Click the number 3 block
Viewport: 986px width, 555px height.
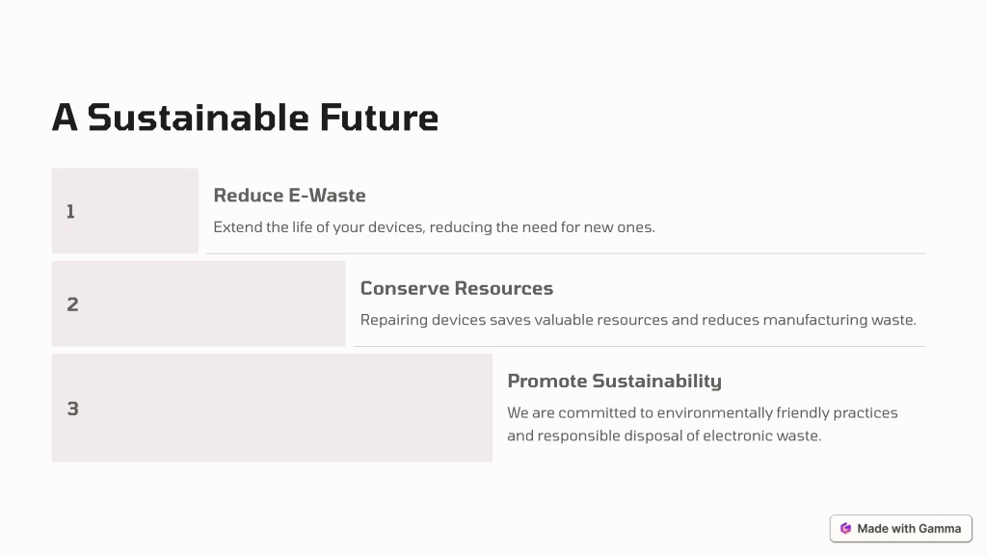point(272,408)
